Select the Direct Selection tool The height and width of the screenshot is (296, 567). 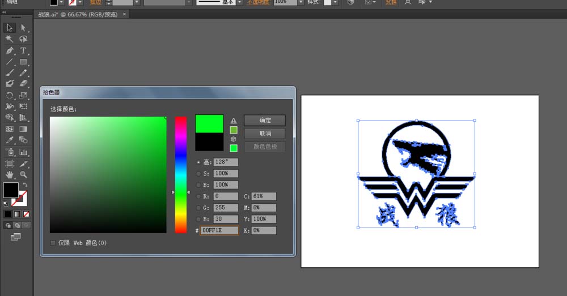coord(23,28)
